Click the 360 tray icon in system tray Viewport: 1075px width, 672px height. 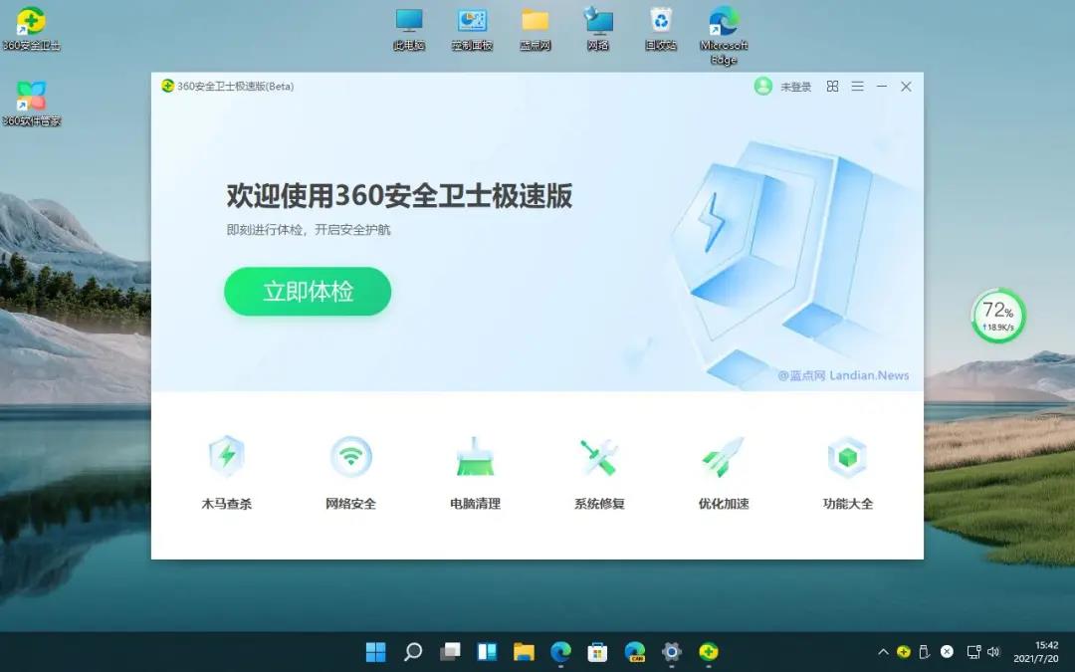tap(904, 651)
